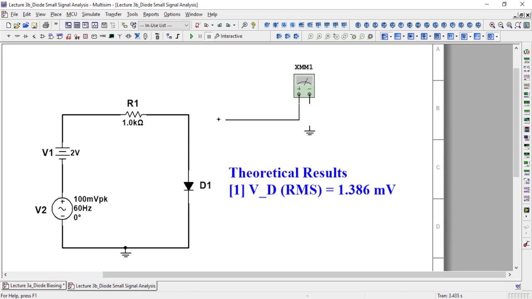Select diode D1 on the schematic
The width and height of the screenshot is (532, 299).
click(189, 186)
